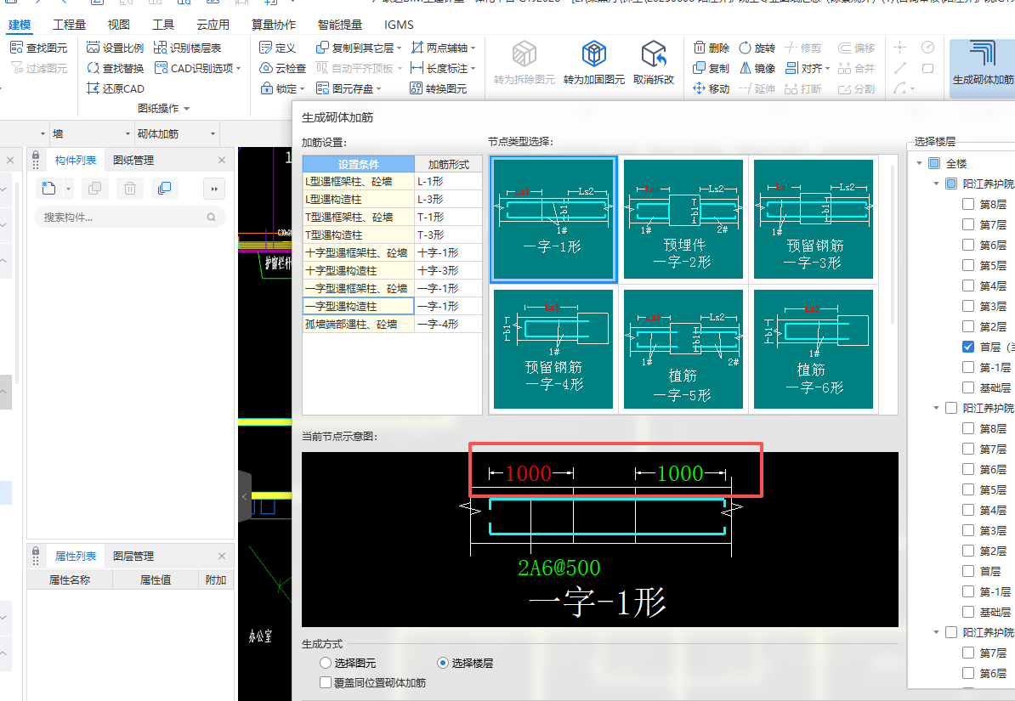Open the 复制到其它层 dropdown
1015x701 pixels.
coord(399,48)
